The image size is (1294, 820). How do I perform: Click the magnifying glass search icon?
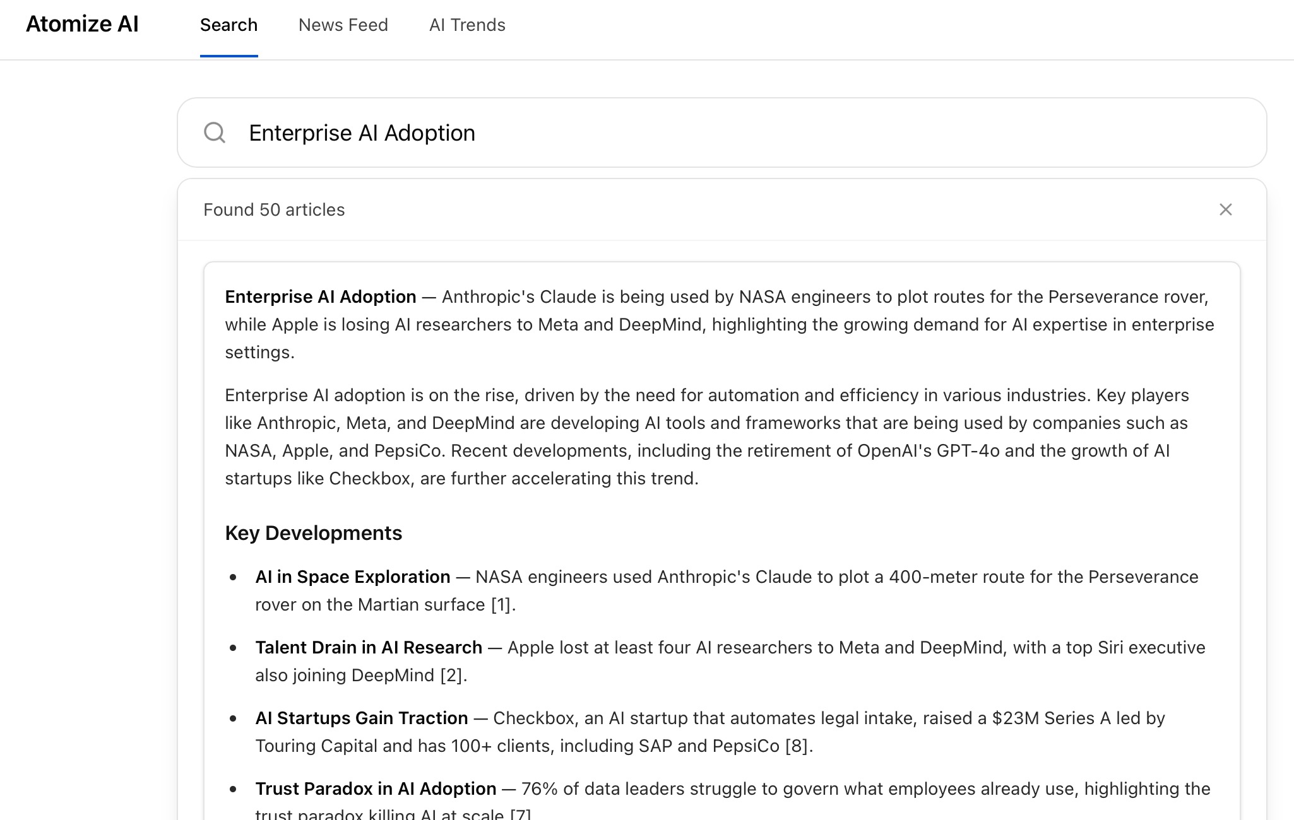(215, 132)
